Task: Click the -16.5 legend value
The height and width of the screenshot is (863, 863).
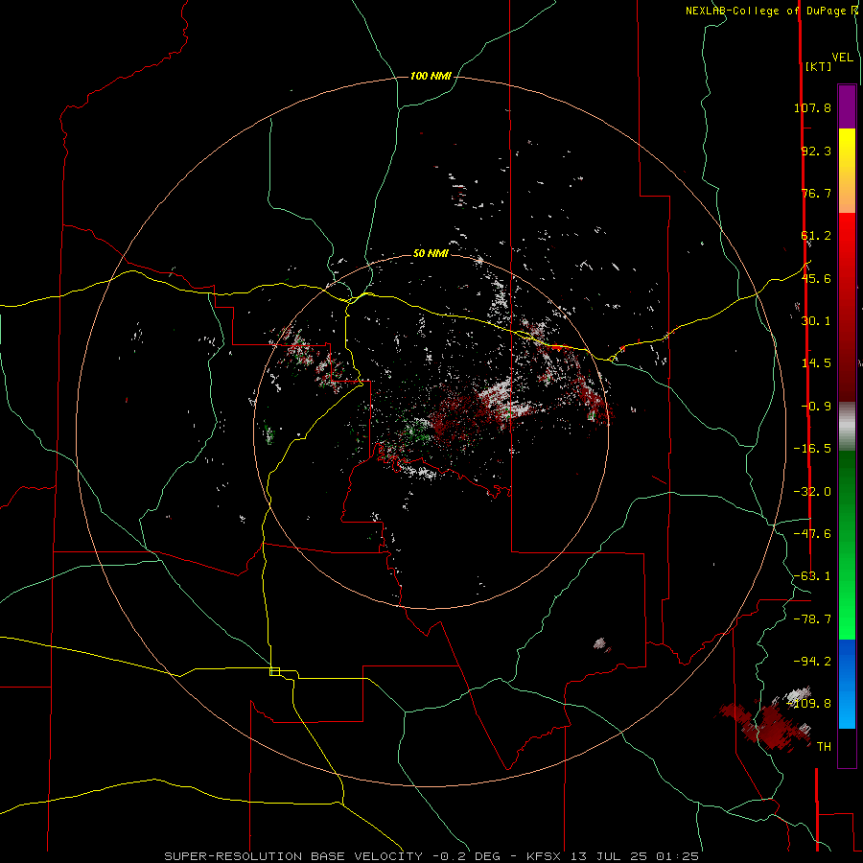Action: (812, 449)
